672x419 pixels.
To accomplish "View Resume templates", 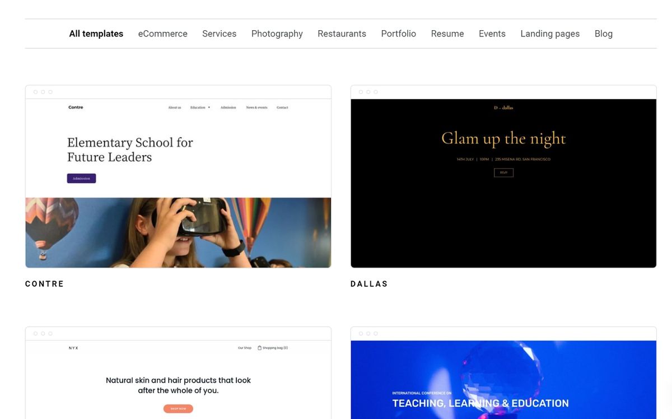I will click(447, 34).
